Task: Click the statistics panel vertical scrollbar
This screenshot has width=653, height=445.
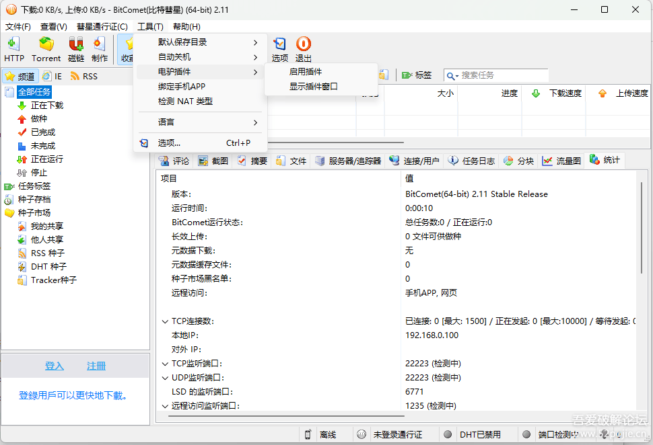Action: 642,229
